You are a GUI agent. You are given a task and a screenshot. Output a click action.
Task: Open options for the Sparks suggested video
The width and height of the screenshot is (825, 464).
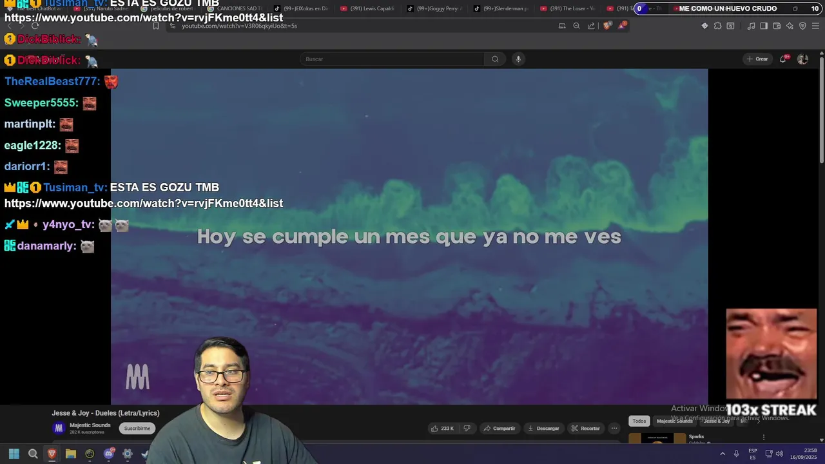(764, 438)
